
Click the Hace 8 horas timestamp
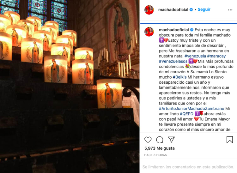[x=155, y=155]
